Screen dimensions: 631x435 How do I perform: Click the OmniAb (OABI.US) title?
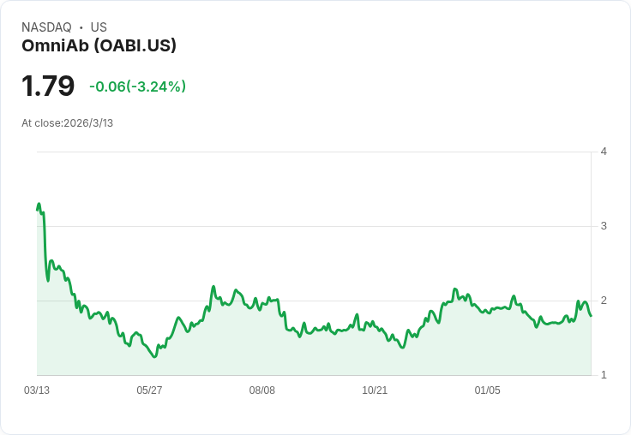click(x=99, y=45)
